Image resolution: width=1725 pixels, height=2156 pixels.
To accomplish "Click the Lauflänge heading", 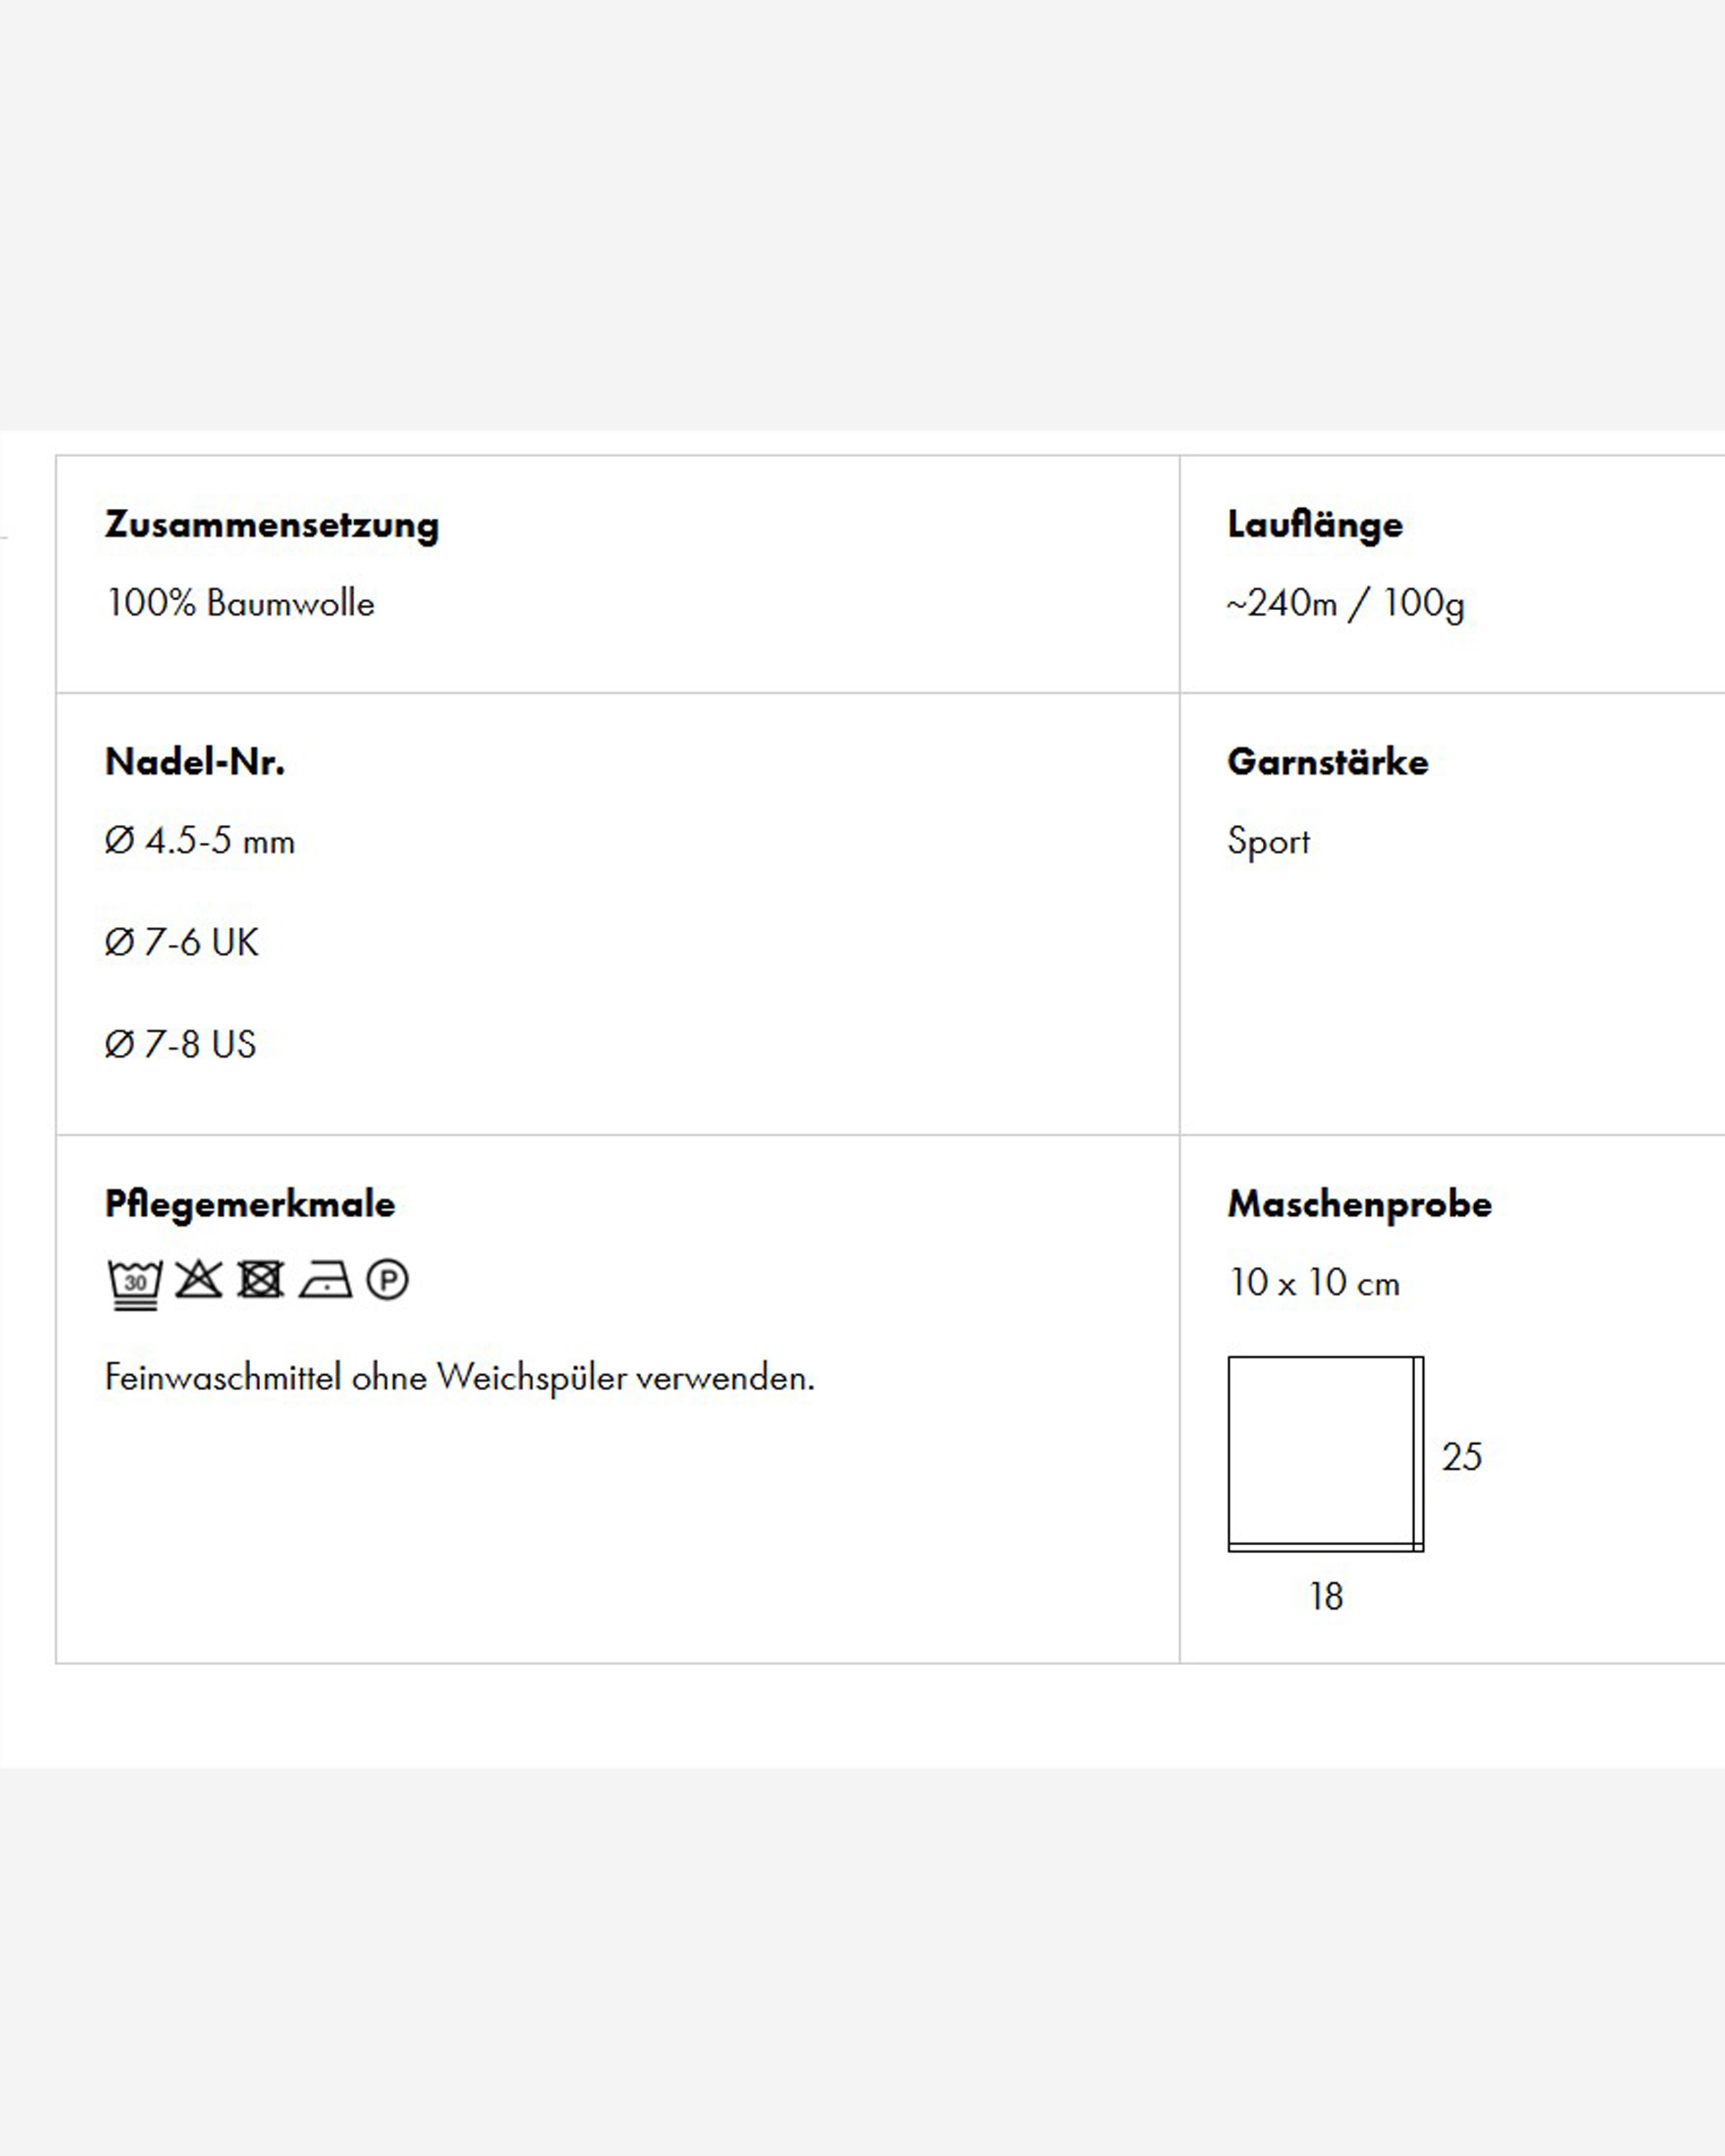I will pyautogui.click(x=1315, y=525).
